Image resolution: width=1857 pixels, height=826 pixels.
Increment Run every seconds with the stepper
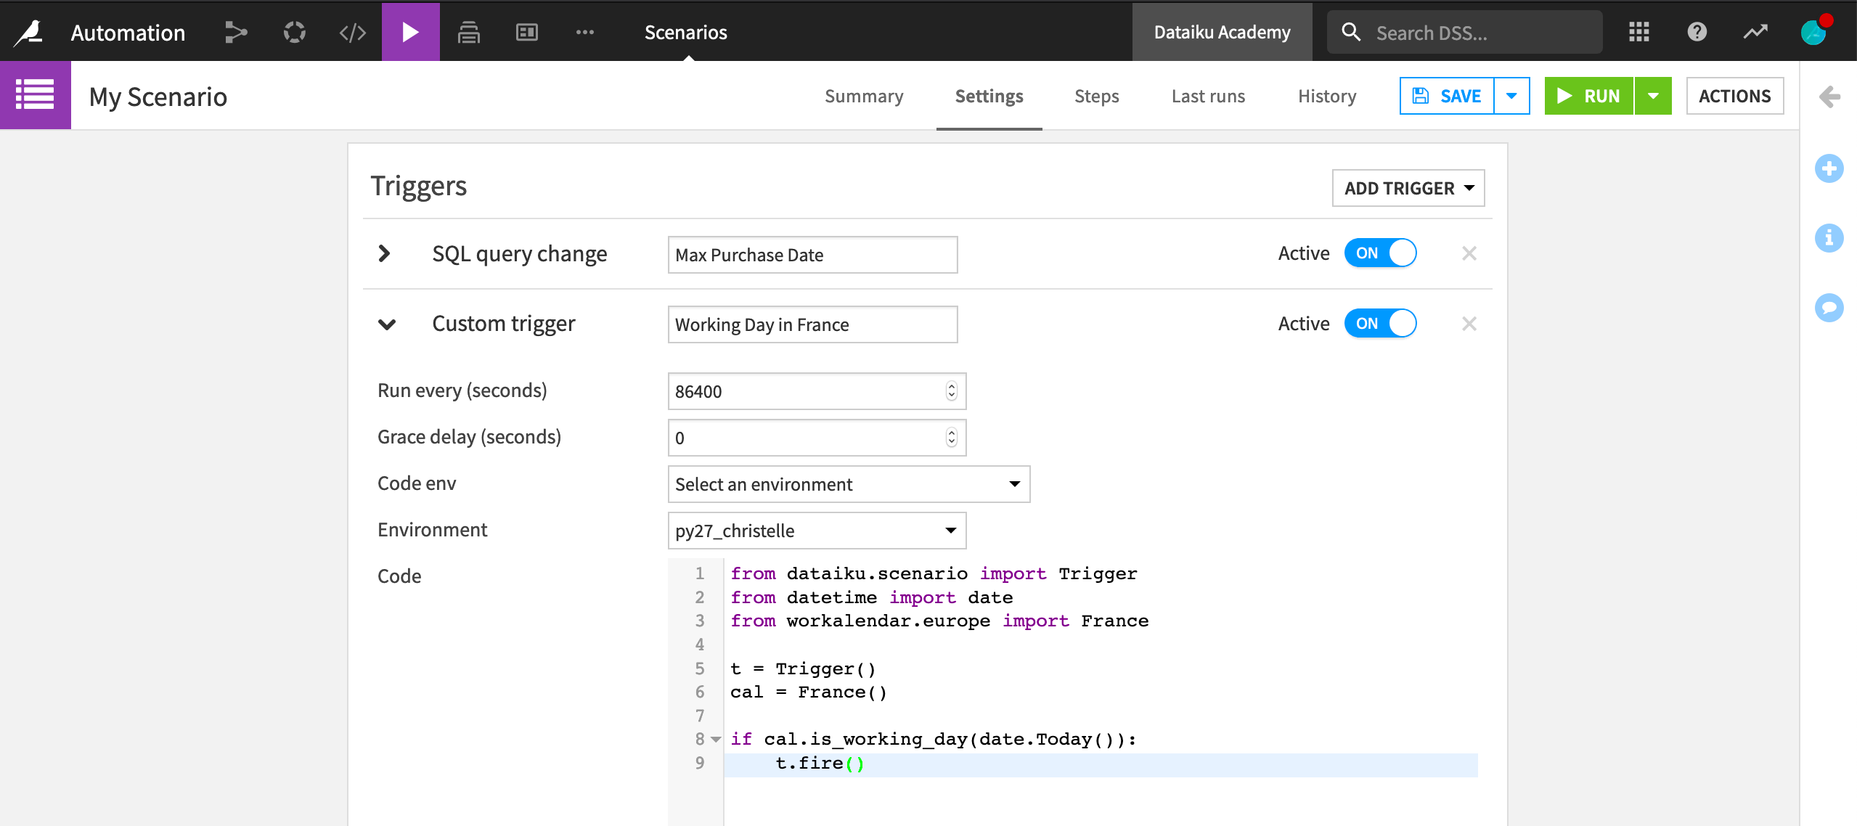(952, 387)
